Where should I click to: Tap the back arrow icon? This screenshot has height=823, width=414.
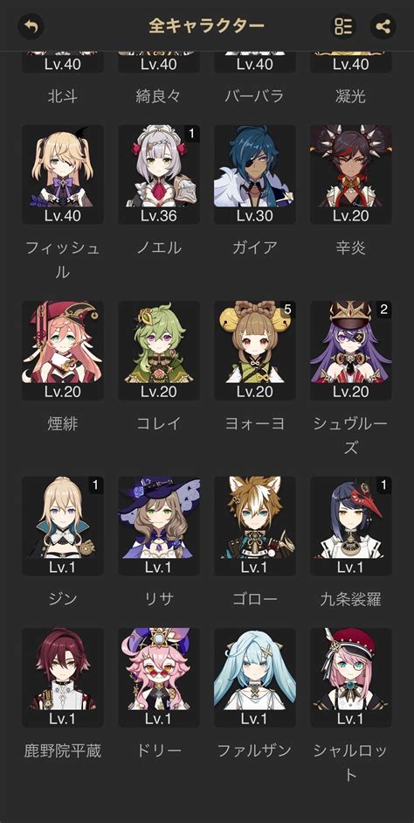click(x=31, y=25)
